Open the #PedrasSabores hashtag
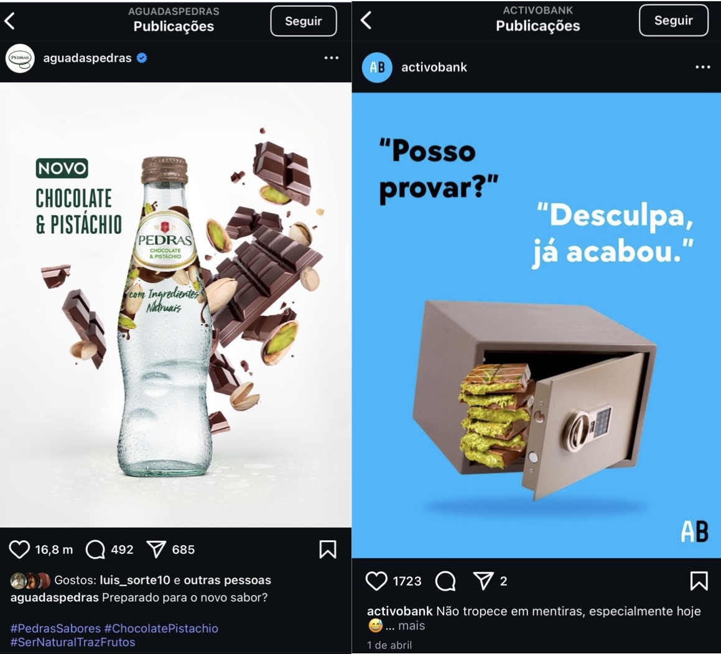This screenshot has height=654, width=721. [55, 629]
